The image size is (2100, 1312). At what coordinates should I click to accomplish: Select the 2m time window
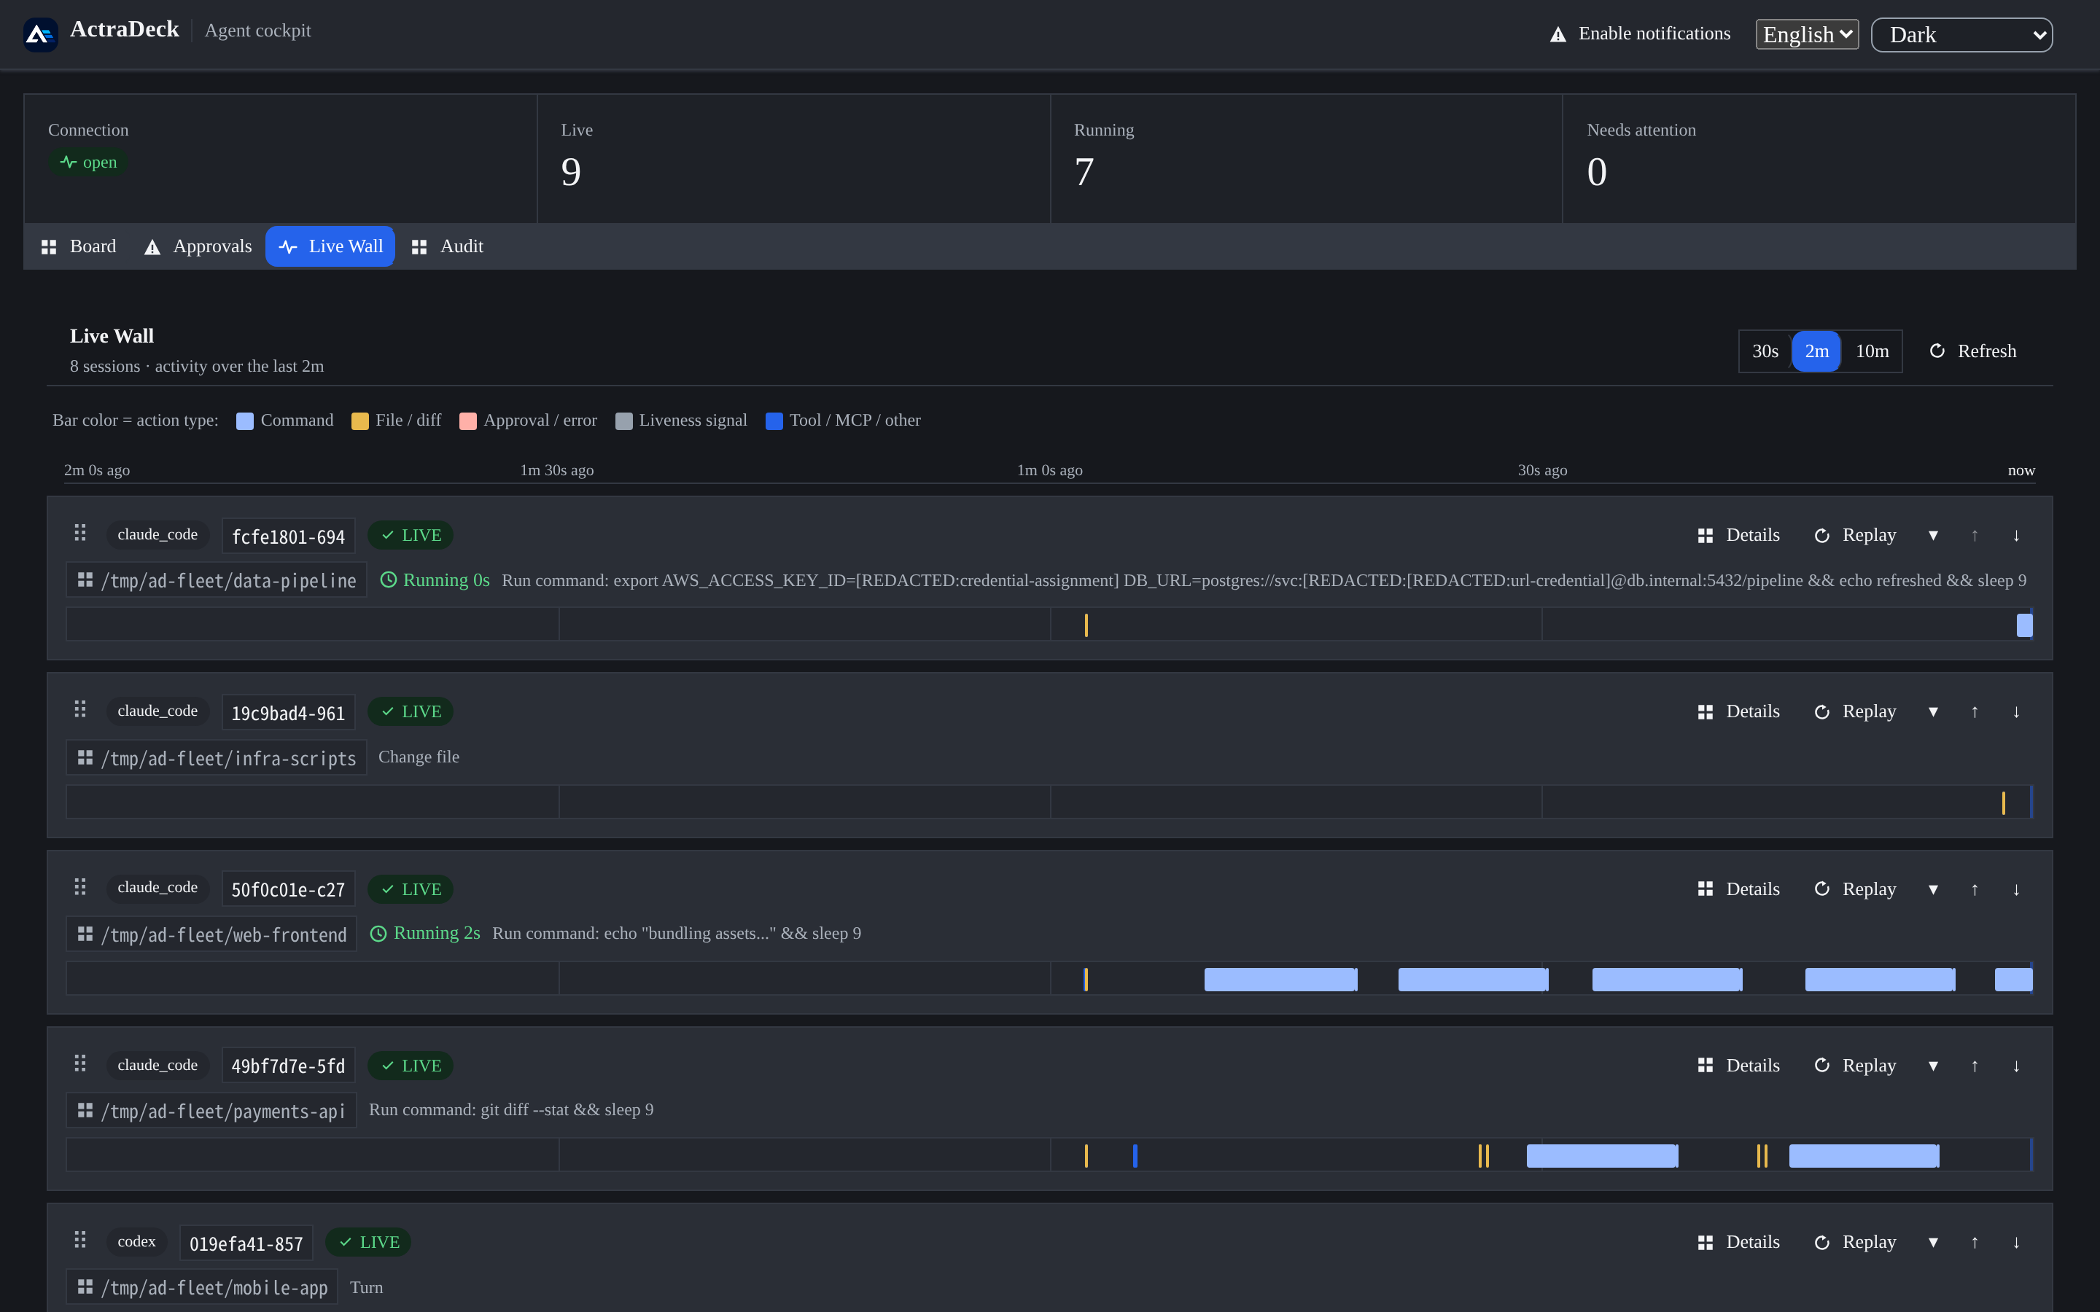coord(1816,351)
